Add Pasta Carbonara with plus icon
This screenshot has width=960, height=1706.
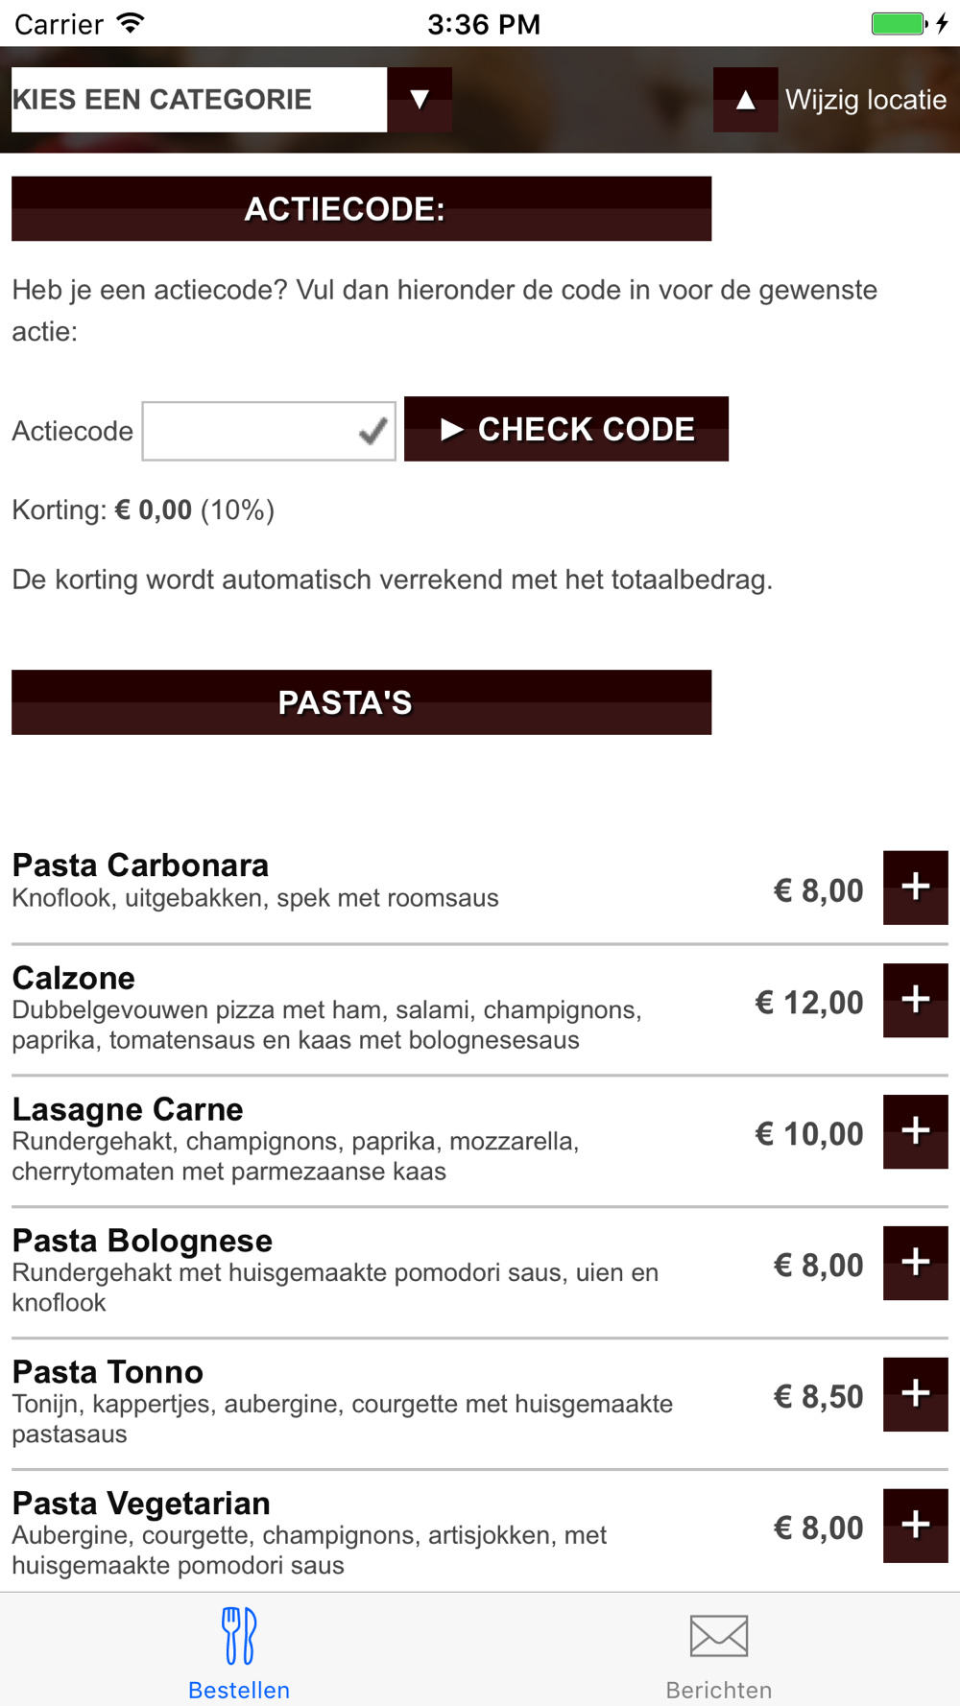[x=915, y=888]
